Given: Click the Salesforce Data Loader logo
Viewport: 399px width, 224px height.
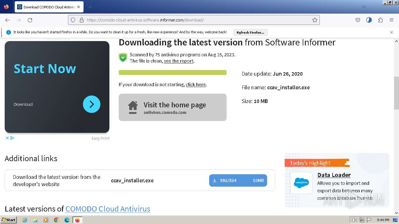Looking at the screenshot, I should click(301, 183).
